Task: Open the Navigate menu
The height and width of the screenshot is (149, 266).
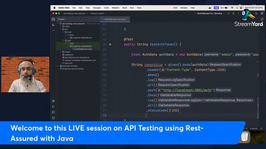Action: 97,8
